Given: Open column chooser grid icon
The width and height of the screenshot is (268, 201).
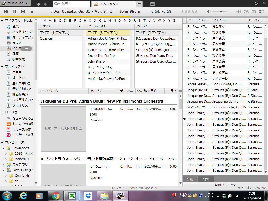Looking at the screenshot, I should click(180, 91).
